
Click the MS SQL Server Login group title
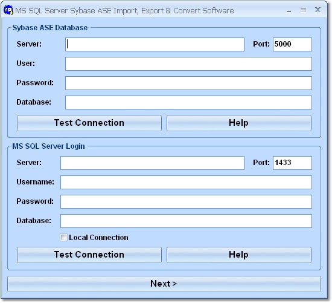point(48,146)
